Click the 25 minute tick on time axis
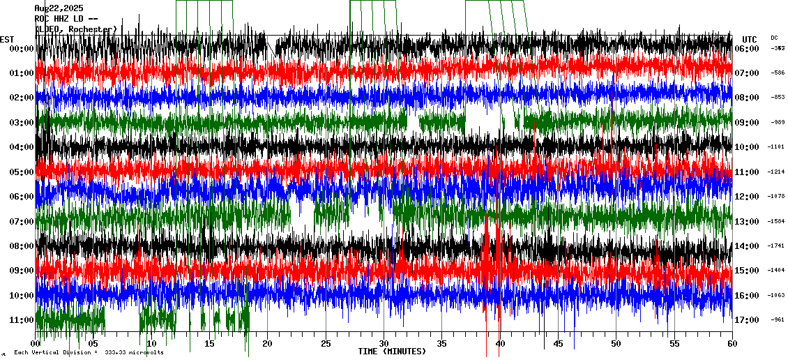788x362 pixels. [x=326, y=344]
